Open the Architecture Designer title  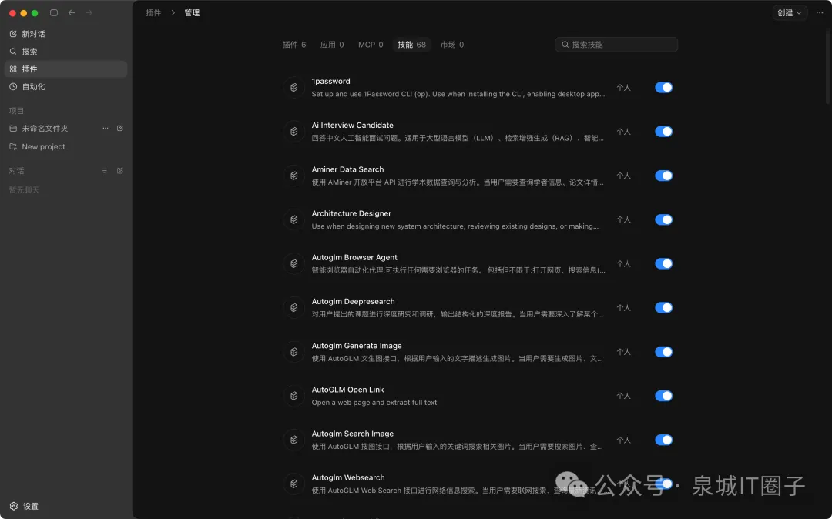[351, 213]
